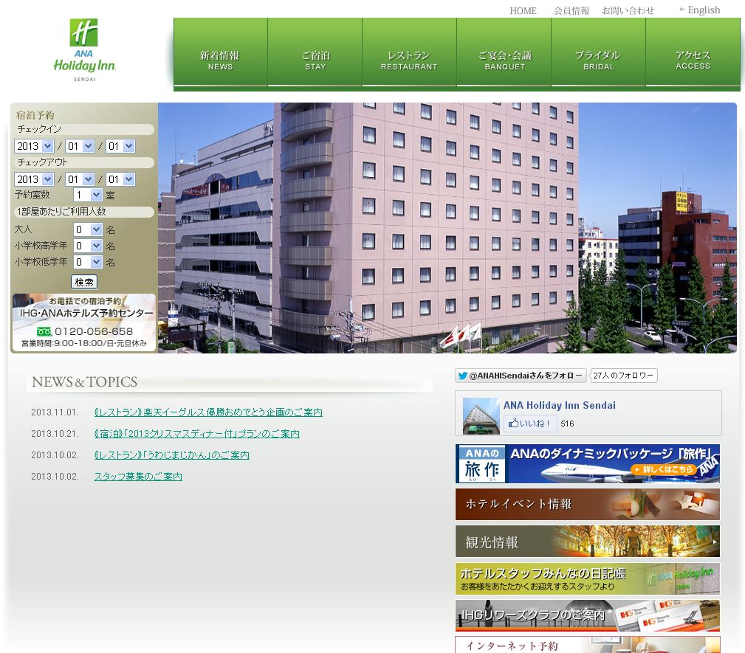The image size is (745, 653).
Task: Open the 新着情報 NEWS menu
Action: click(x=220, y=53)
